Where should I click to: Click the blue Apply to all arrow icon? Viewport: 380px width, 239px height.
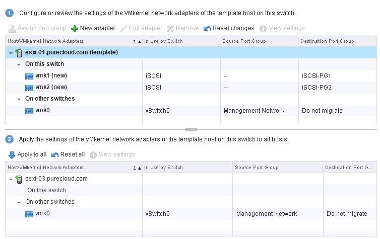pyautogui.click(x=12, y=155)
